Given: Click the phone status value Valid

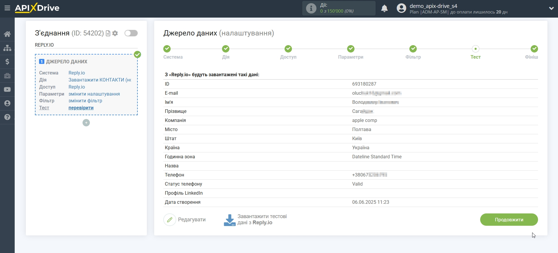Looking at the screenshot, I should click(357, 184).
